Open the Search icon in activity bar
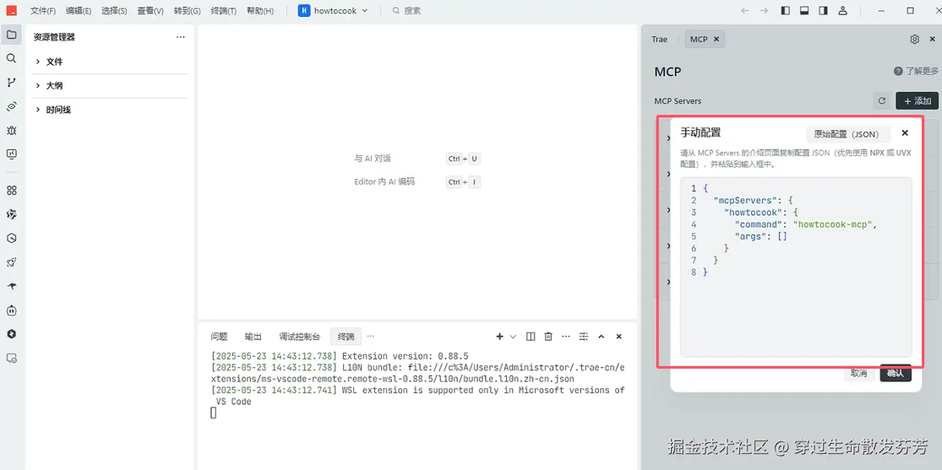Image resolution: width=942 pixels, height=470 pixels. tap(11, 58)
